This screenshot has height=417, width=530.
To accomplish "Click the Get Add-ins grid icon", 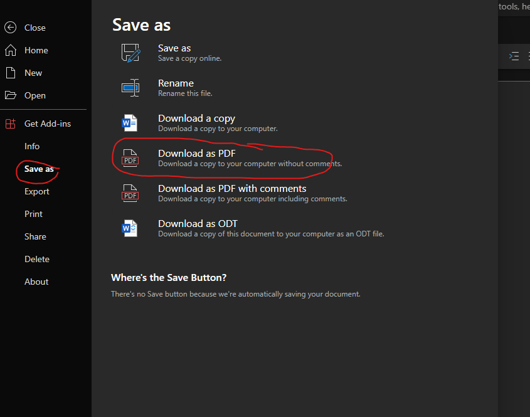I will click(x=11, y=124).
